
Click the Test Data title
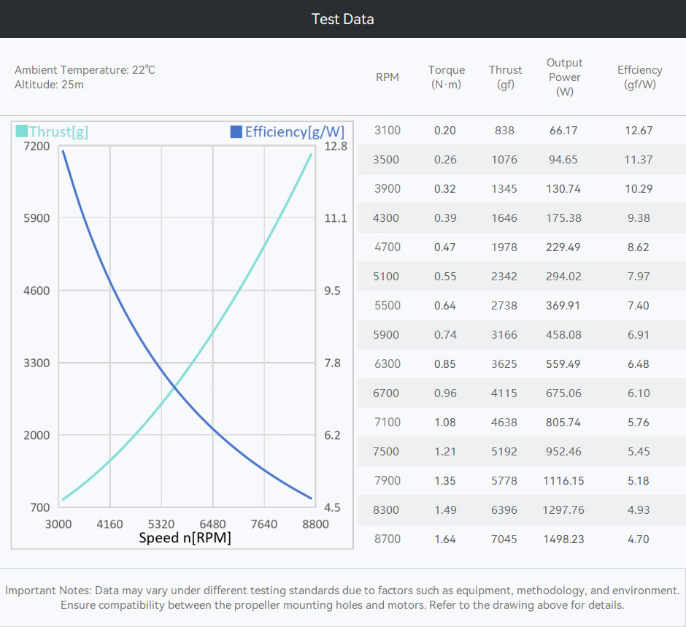pos(342,19)
